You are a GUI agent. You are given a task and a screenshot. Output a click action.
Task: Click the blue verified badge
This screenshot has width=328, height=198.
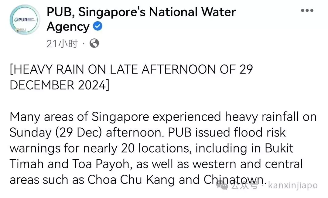click(x=97, y=26)
